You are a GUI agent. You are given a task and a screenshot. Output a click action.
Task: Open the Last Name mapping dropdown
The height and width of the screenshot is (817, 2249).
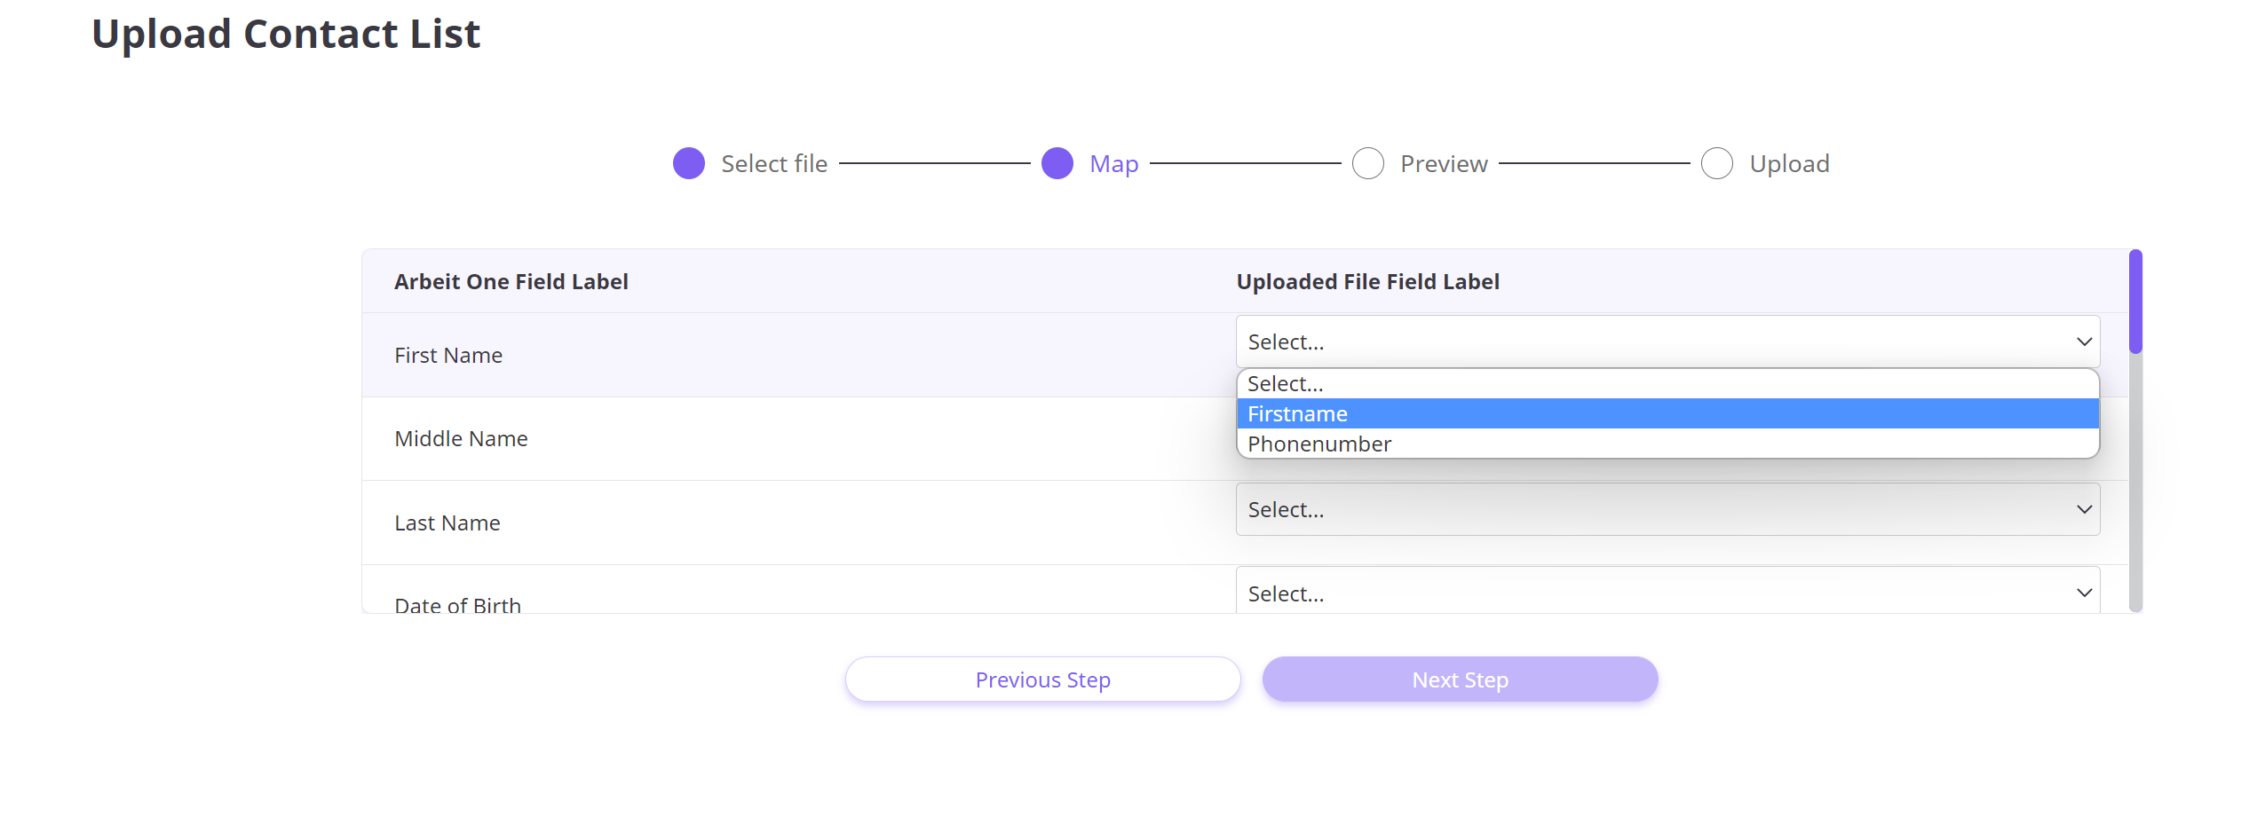pos(1667,509)
